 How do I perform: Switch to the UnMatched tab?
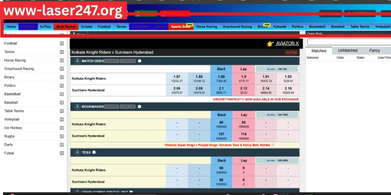pos(347,51)
